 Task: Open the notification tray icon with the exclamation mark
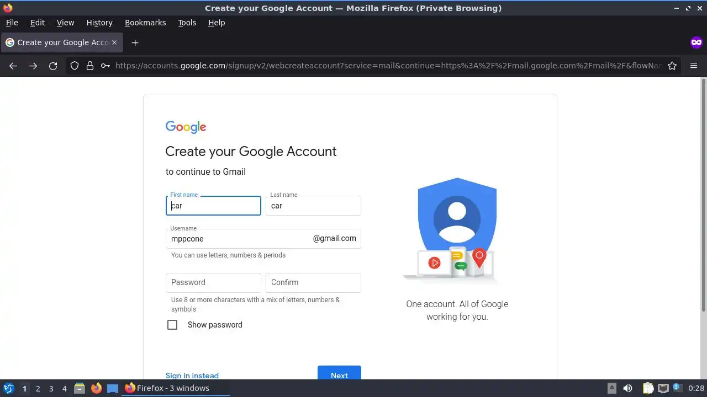[x=677, y=388]
